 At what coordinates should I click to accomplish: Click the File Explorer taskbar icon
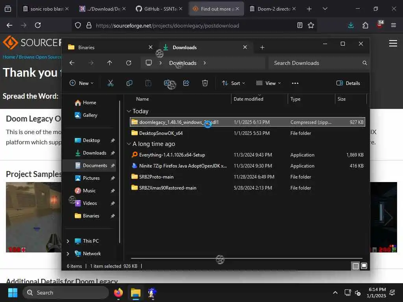click(x=135, y=293)
